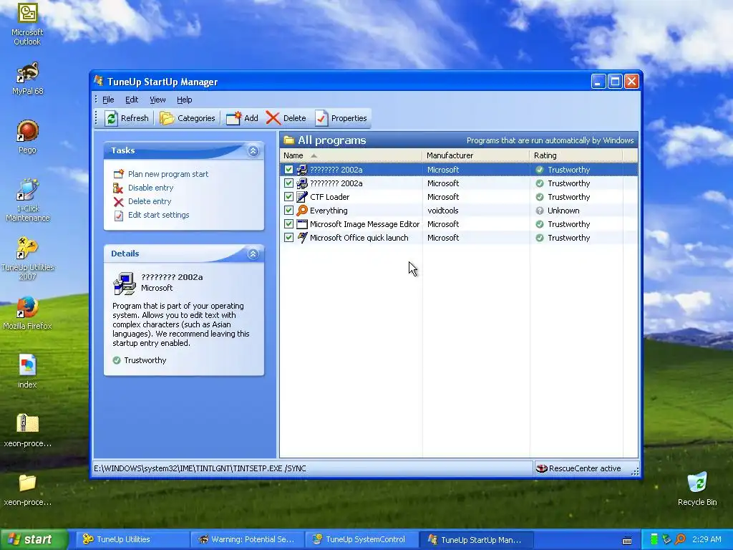Click keyboard icon on the taskbar
Image resolution: width=733 pixels, height=550 pixels.
627,541
